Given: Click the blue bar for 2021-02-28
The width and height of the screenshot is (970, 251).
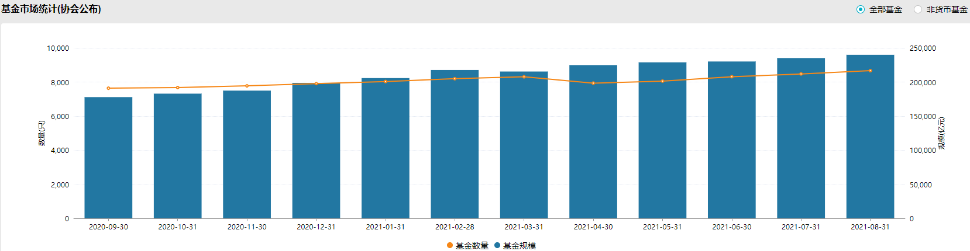Looking at the screenshot, I should click(x=455, y=146).
